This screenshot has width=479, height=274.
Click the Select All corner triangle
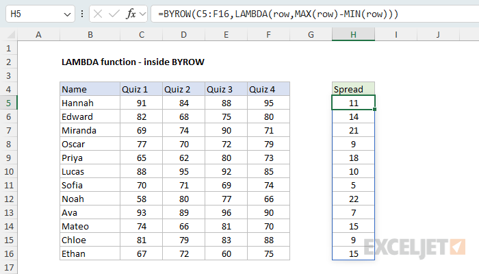(x=11, y=34)
